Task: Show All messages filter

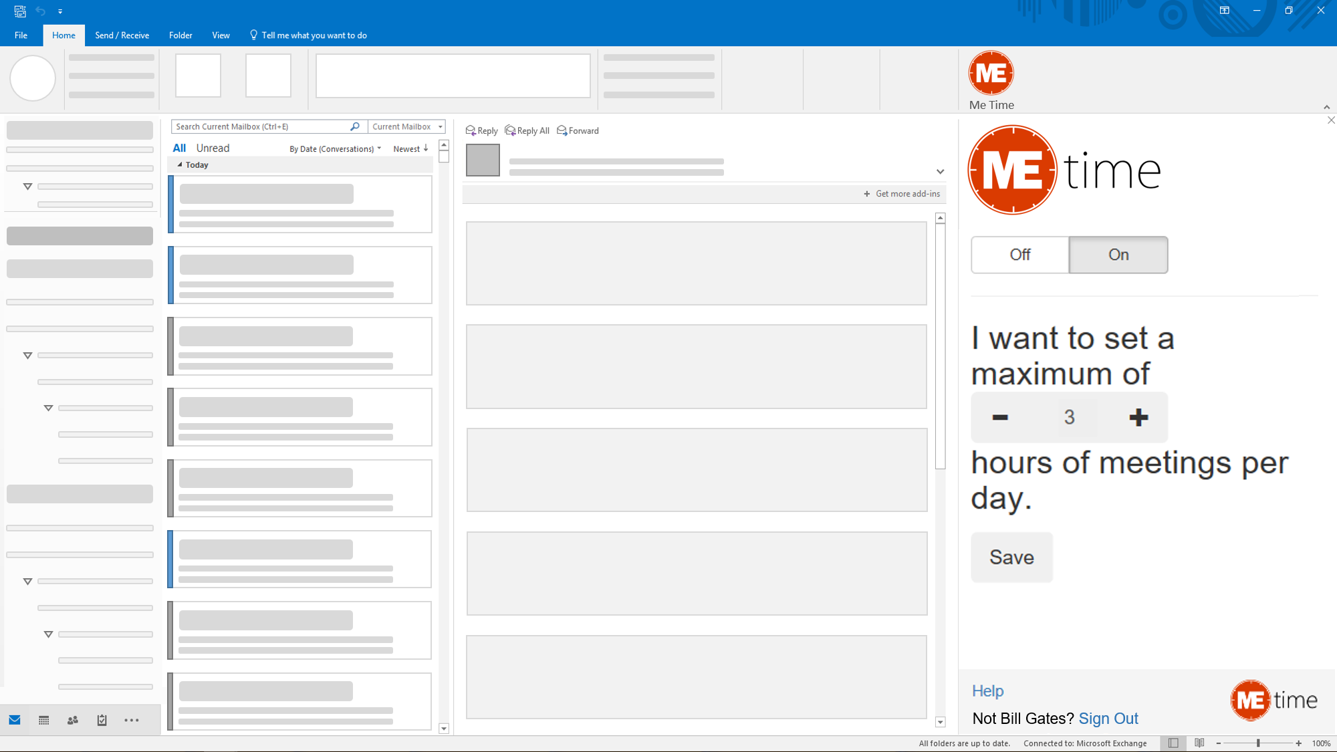Action: (x=179, y=148)
